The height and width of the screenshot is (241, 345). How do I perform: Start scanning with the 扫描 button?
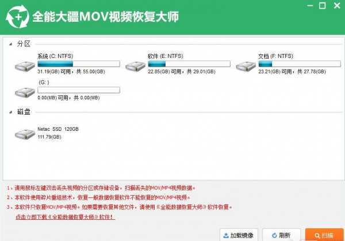(x=324, y=235)
